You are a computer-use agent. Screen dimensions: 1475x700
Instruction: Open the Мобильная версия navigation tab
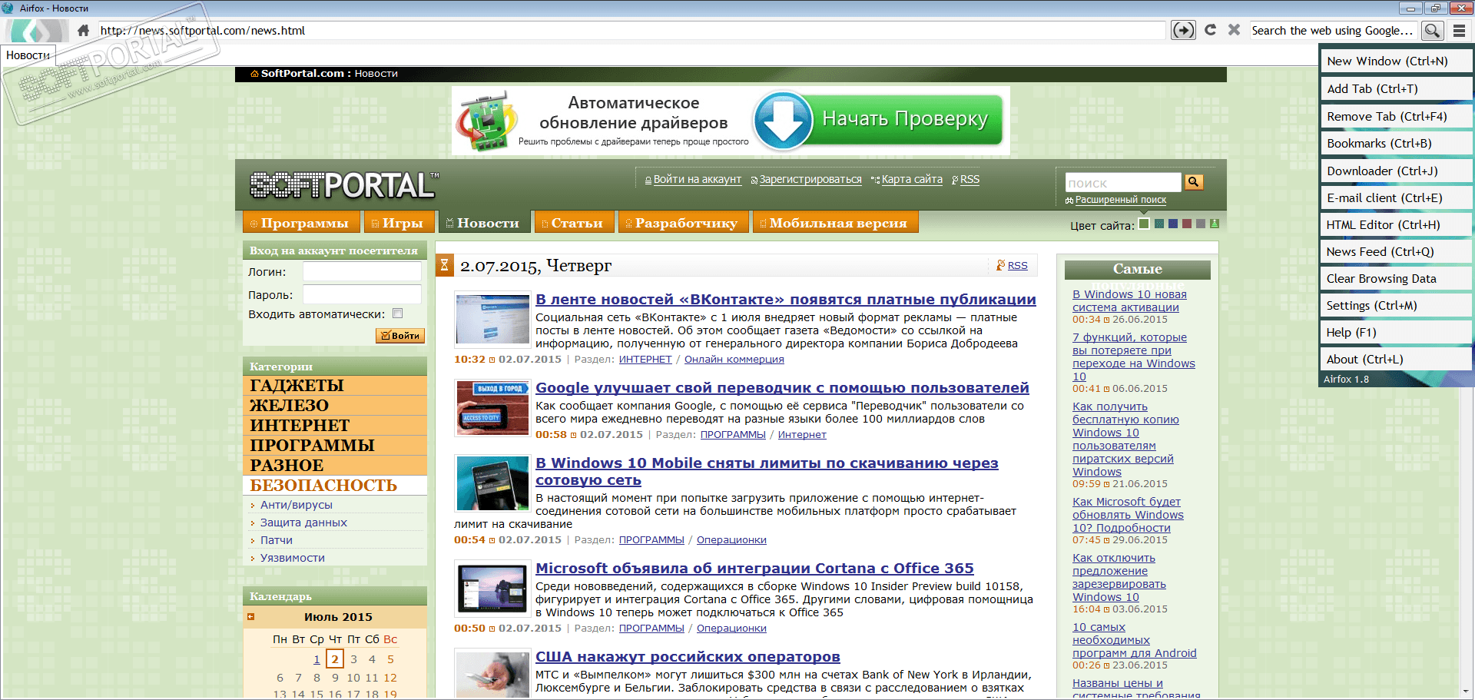pos(836,222)
